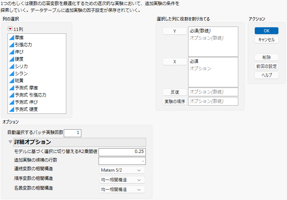Open help with the ヘルプ button
This screenshot has height=200, width=287.
tap(267, 75)
